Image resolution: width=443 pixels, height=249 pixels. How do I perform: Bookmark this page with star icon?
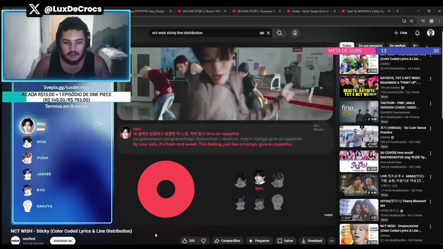tap(412, 21)
